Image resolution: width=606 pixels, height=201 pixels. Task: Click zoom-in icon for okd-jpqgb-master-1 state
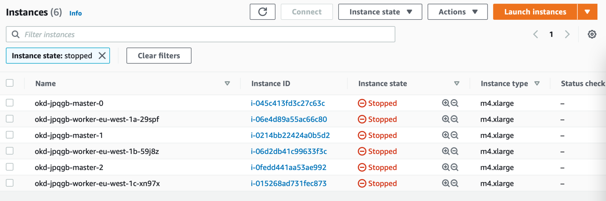pyautogui.click(x=445, y=135)
